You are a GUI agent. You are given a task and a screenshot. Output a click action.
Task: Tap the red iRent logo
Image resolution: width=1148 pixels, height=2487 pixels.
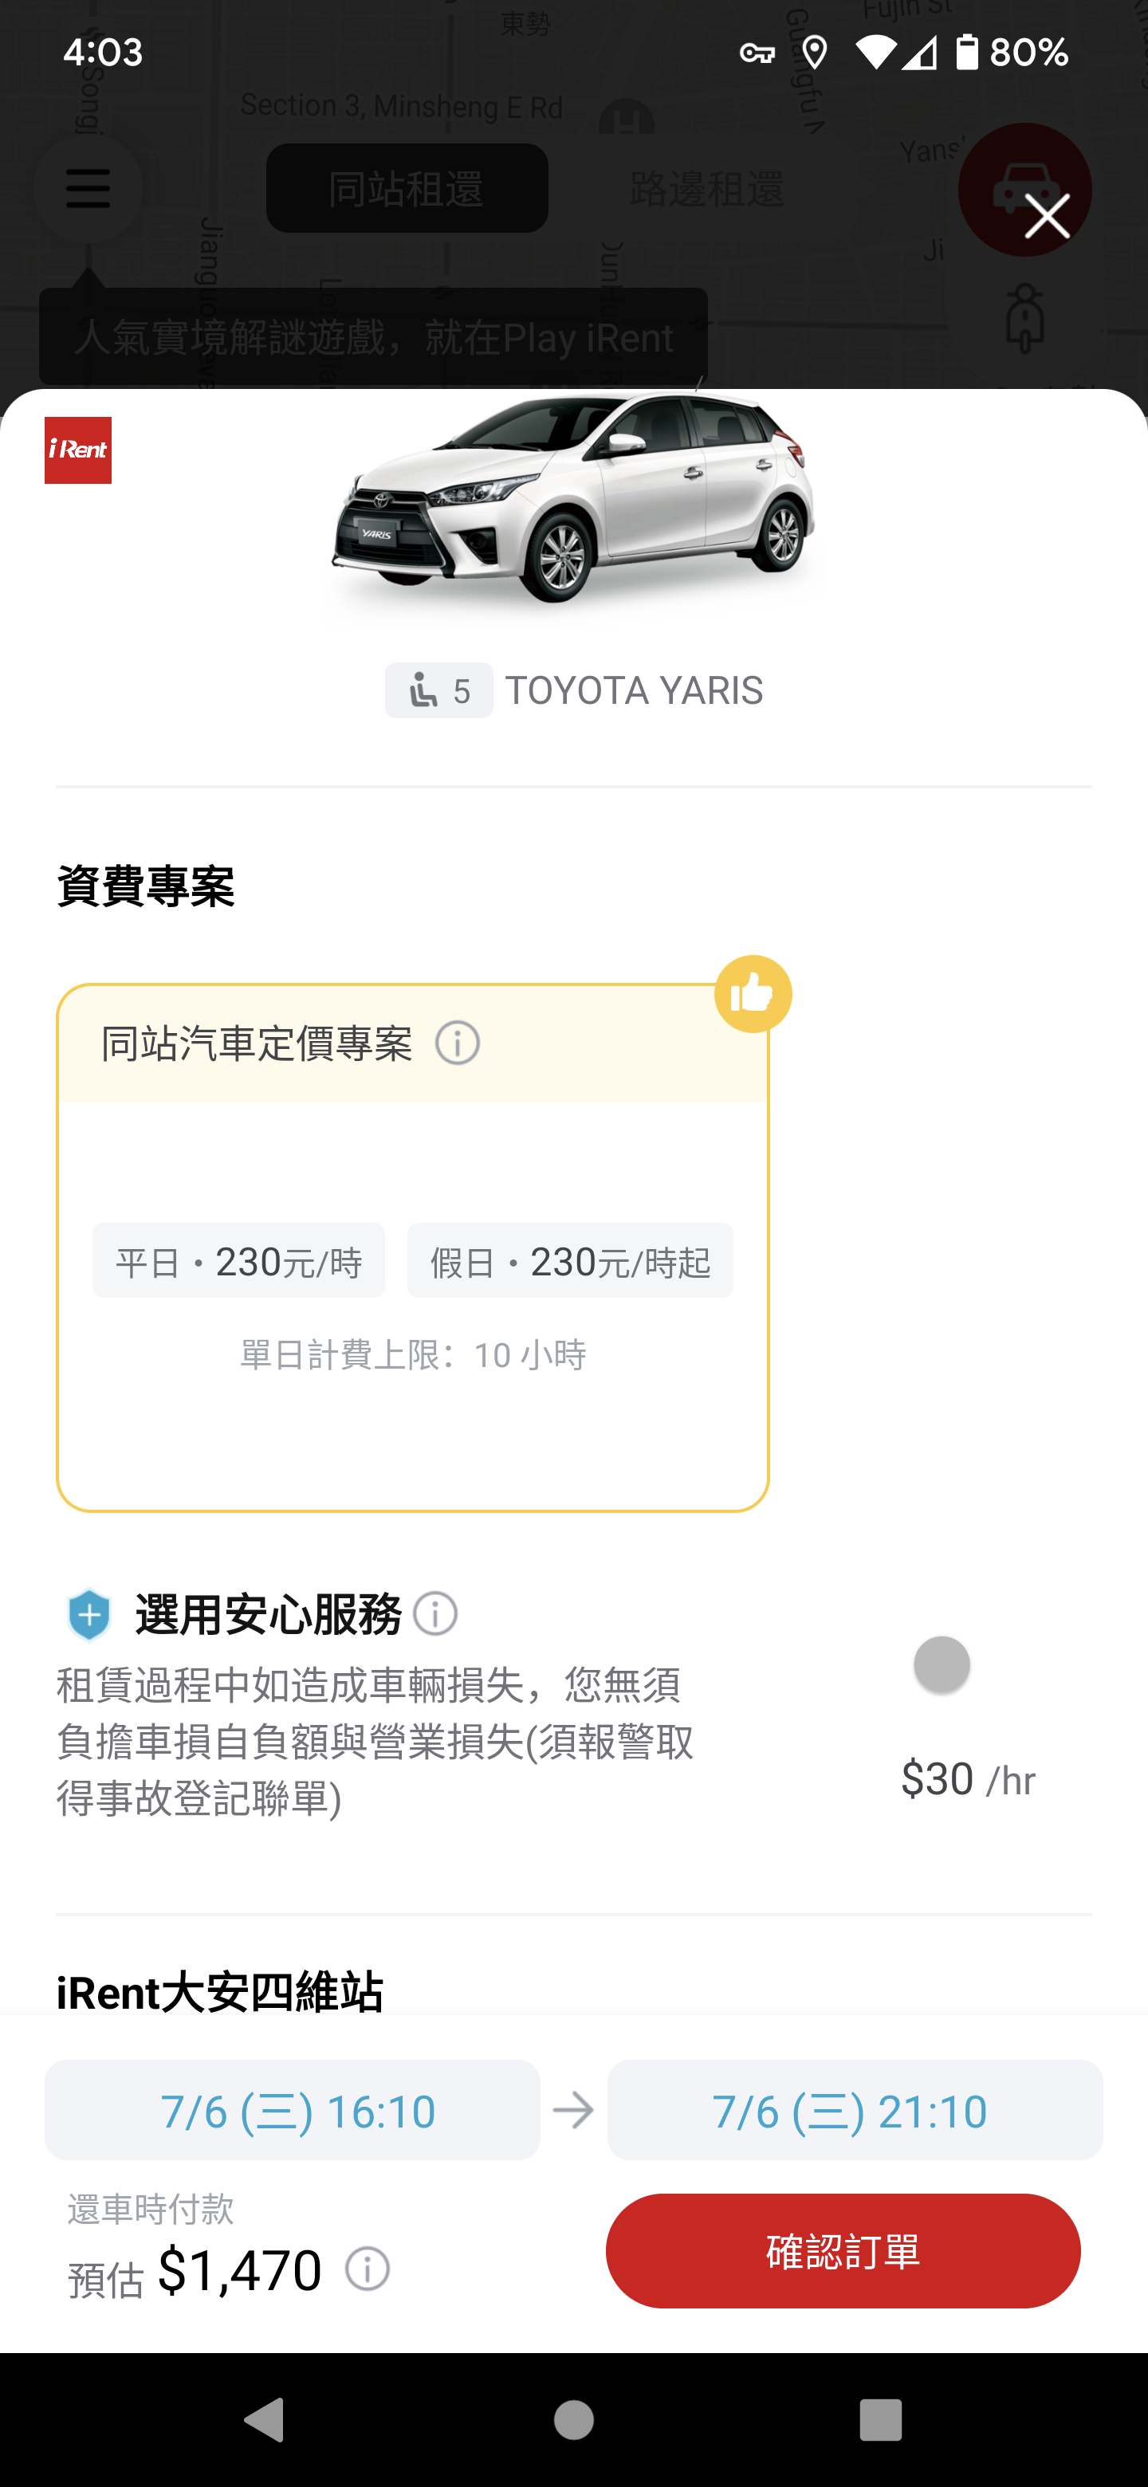tap(78, 450)
